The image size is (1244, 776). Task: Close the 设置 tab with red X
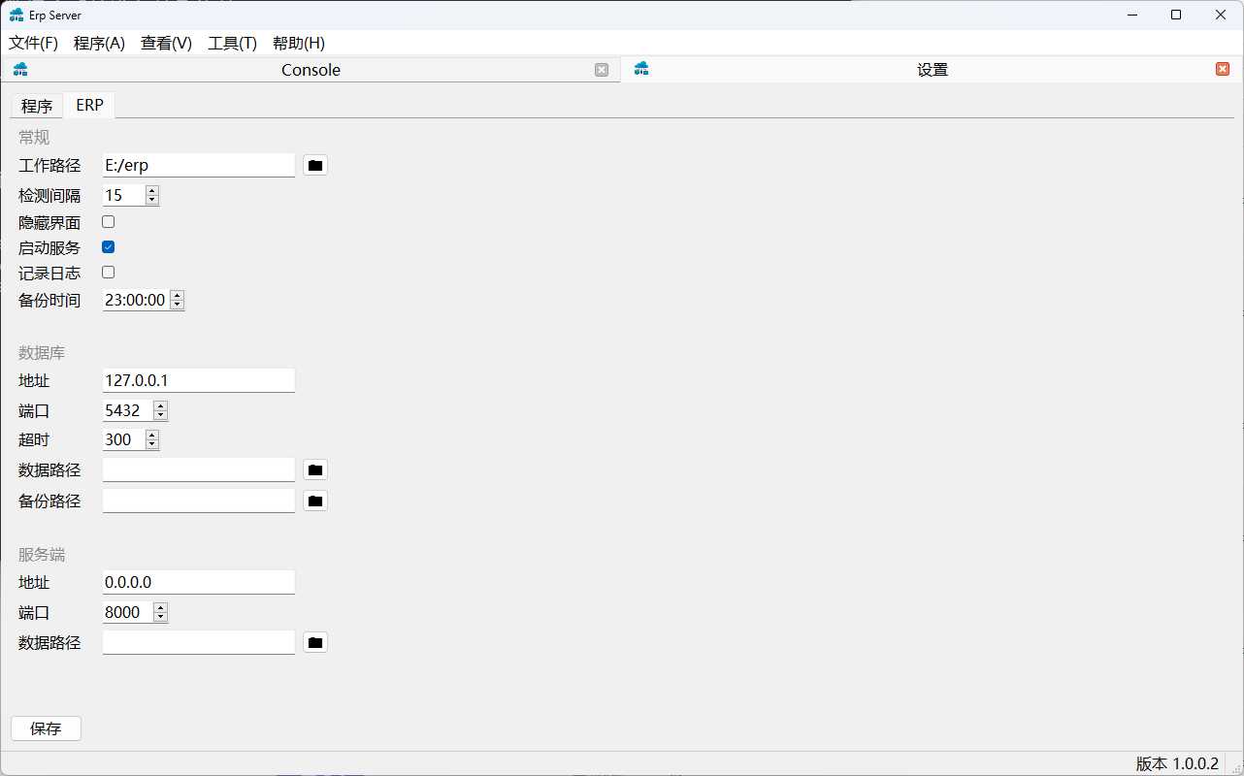[x=1223, y=69]
